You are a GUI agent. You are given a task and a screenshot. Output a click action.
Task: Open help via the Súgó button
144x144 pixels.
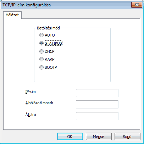point(127,137)
